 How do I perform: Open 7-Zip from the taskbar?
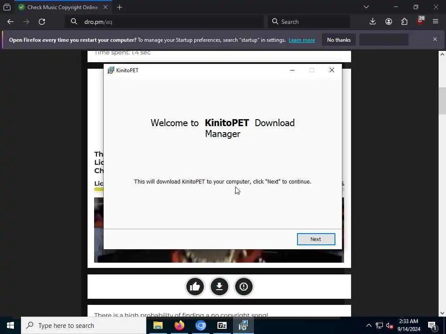222,325
